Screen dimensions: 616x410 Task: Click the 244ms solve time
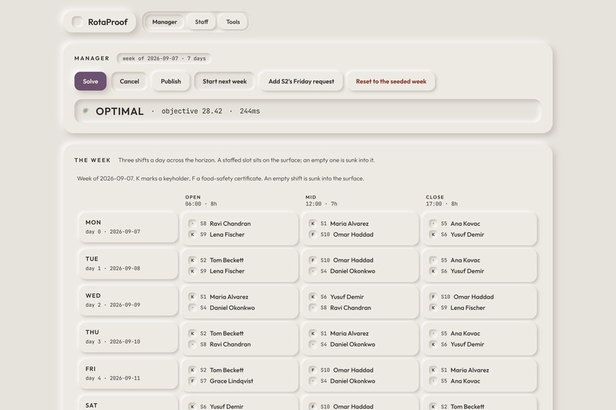pos(249,111)
